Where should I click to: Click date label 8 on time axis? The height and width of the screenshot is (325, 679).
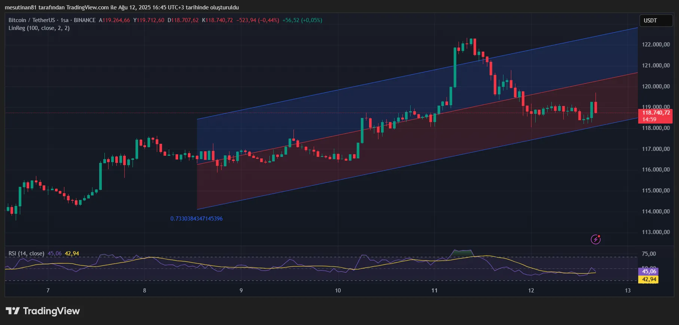(x=144, y=291)
